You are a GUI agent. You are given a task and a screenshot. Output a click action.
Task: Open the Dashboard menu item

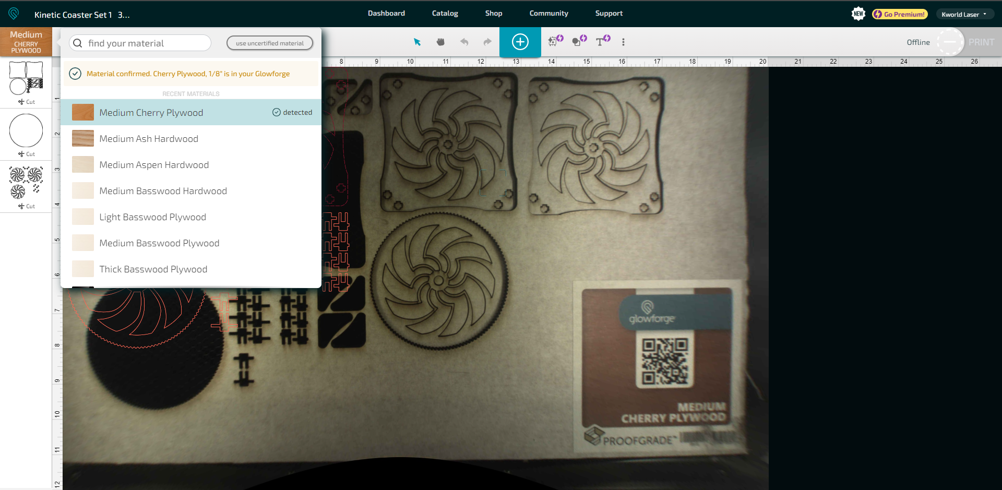click(x=386, y=13)
